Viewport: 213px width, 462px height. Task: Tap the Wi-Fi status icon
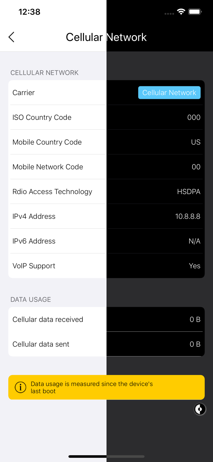[181, 12]
